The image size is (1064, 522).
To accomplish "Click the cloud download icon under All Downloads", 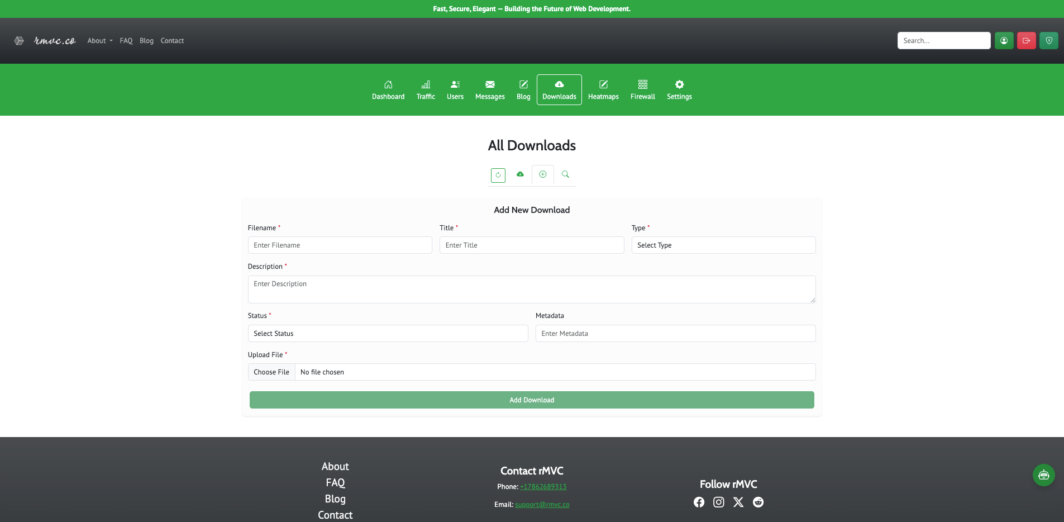I will tap(520, 174).
